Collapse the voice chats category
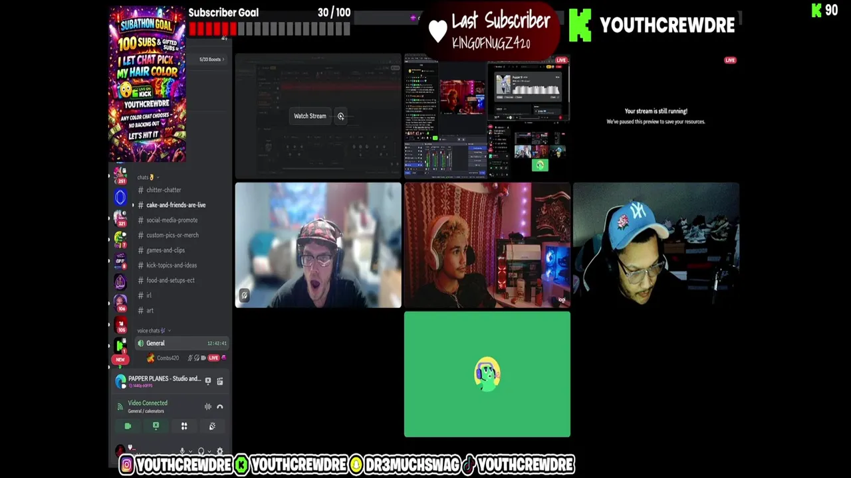The height and width of the screenshot is (478, 851). tap(154, 330)
